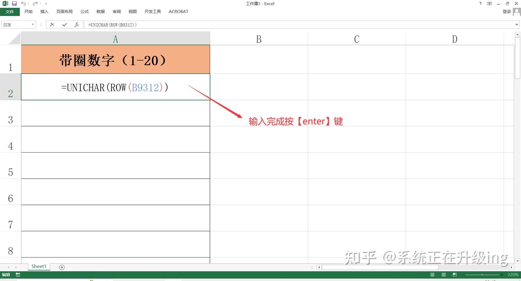Open the Name Box dropdown showing SUM
The image size is (521, 281).
(x=33, y=25)
